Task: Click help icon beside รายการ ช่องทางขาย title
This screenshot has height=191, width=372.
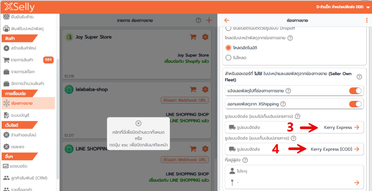Action: pos(198,20)
